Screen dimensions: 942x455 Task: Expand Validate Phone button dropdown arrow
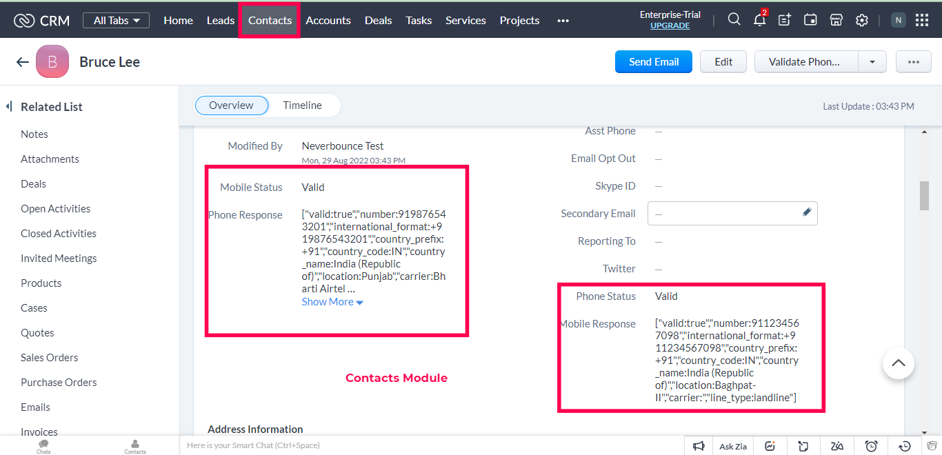872,62
